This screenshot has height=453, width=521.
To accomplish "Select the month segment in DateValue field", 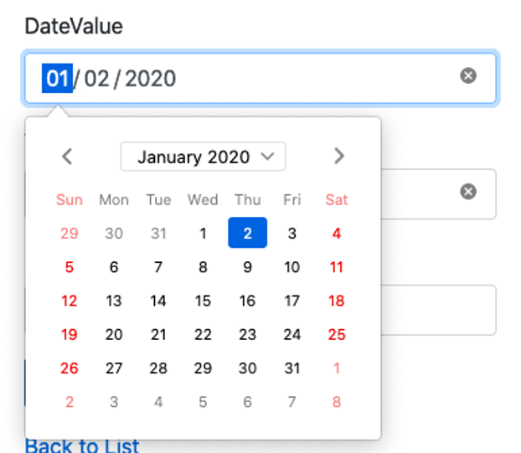I will (x=57, y=79).
